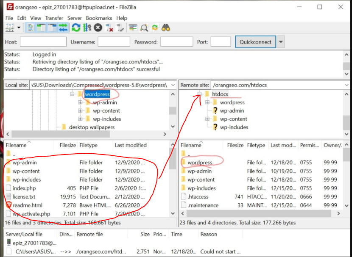This screenshot has width=352, height=257.
Task: Open the View menu
Action: 36,18
